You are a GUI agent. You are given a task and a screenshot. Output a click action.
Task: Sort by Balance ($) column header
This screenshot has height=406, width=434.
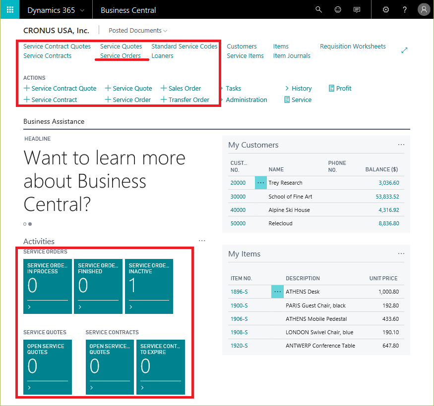point(381,169)
